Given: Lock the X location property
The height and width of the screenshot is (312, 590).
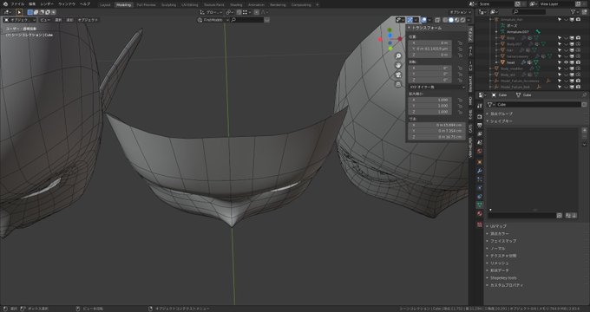Looking at the screenshot, I should [460, 42].
